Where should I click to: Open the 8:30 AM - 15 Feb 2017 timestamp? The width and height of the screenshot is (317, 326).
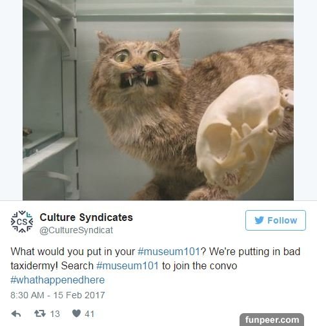tap(57, 295)
